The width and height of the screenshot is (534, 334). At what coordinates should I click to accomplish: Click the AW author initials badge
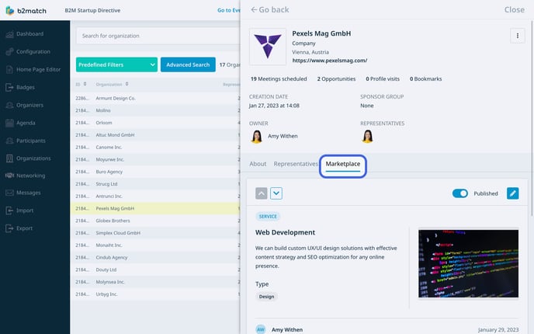(261, 329)
